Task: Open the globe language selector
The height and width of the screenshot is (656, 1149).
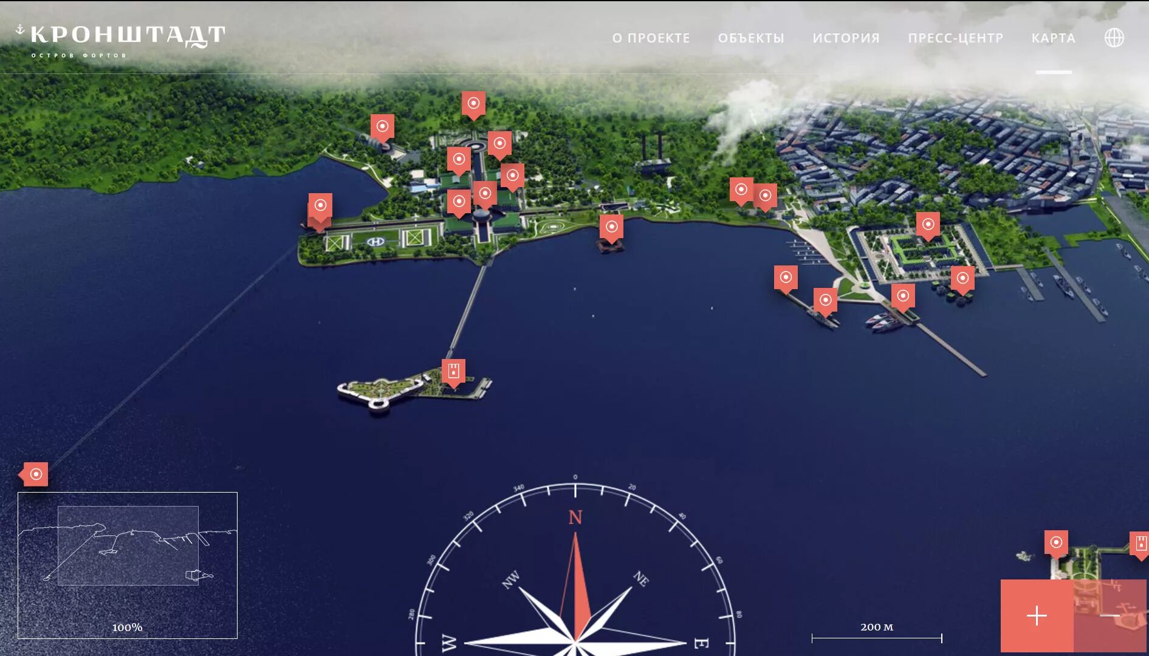Action: 1114,38
